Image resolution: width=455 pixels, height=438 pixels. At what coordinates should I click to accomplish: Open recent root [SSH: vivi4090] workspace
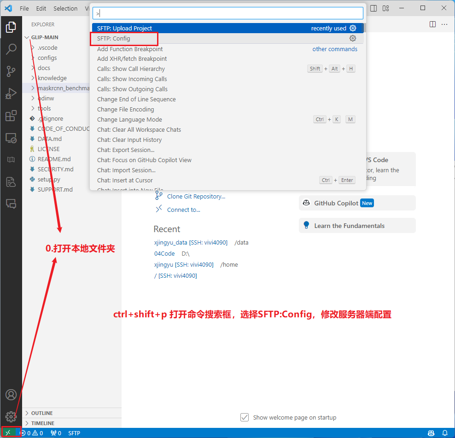tap(175, 276)
